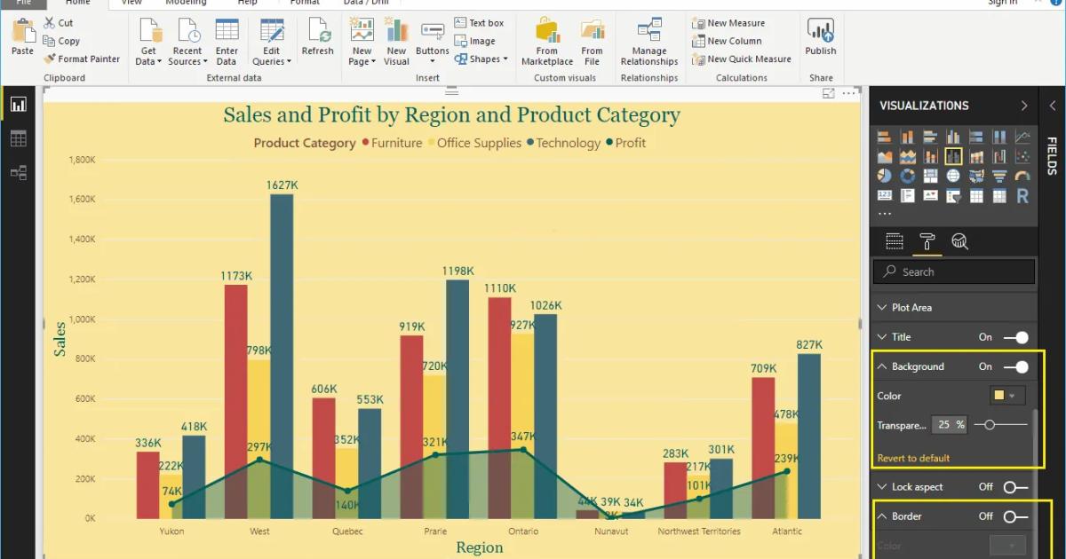Turn off the visual Title
The height and width of the screenshot is (559, 1066).
[1018, 336]
